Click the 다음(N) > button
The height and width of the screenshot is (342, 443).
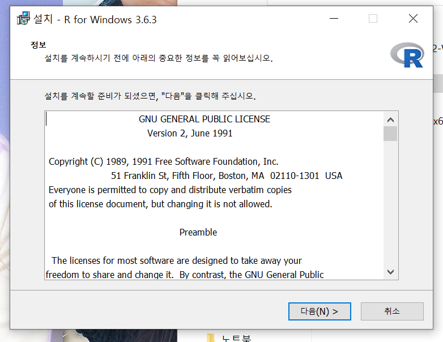click(320, 311)
